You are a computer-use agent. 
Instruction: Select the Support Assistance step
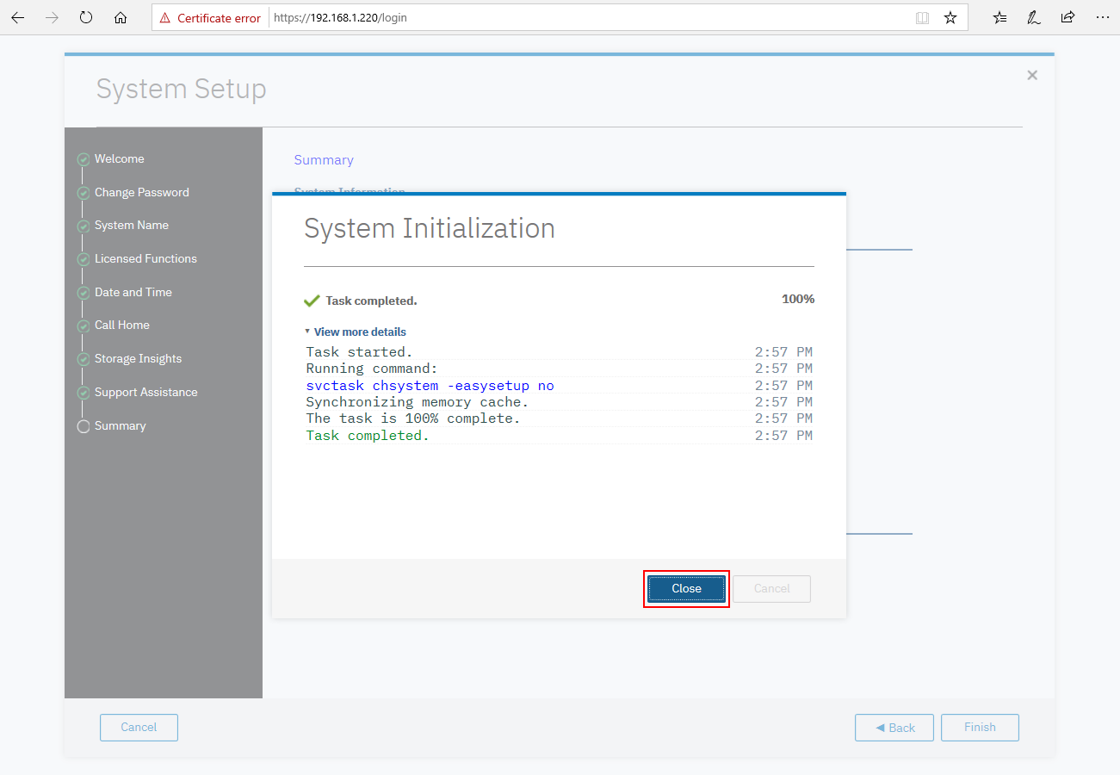(146, 392)
